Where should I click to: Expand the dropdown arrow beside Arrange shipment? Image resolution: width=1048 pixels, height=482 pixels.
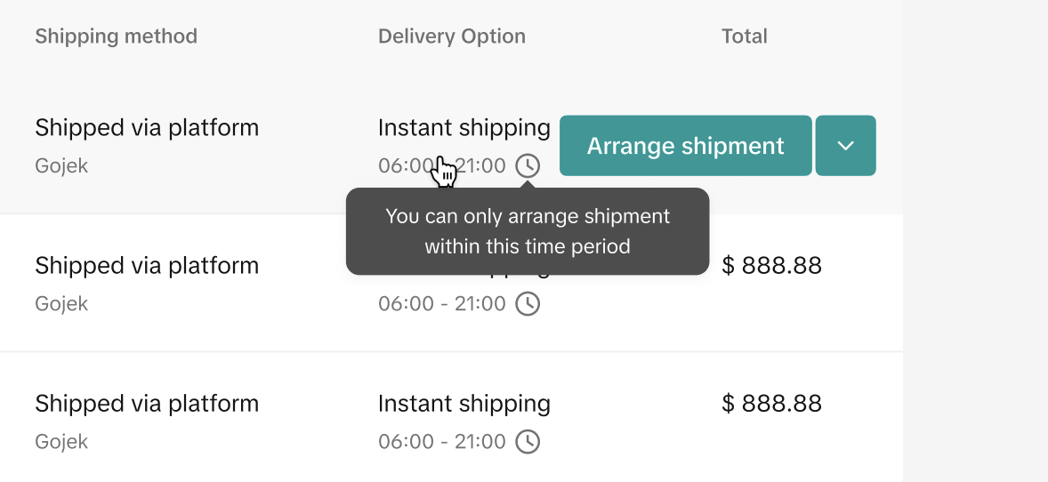pyautogui.click(x=846, y=146)
